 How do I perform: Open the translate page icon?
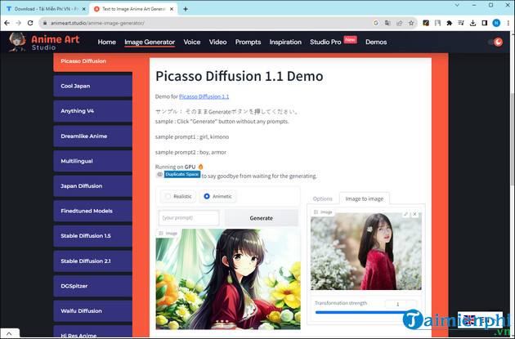click(x=388, y=23)
